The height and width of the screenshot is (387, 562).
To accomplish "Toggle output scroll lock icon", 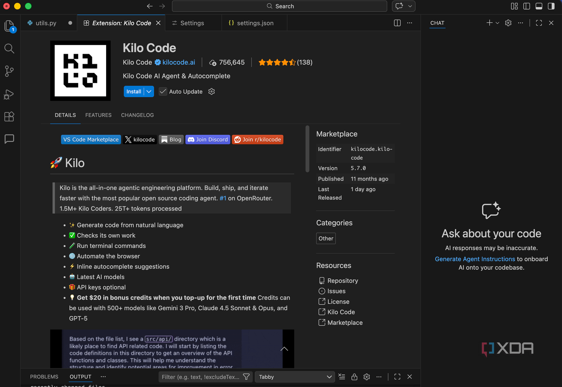I will coord(354,377).
